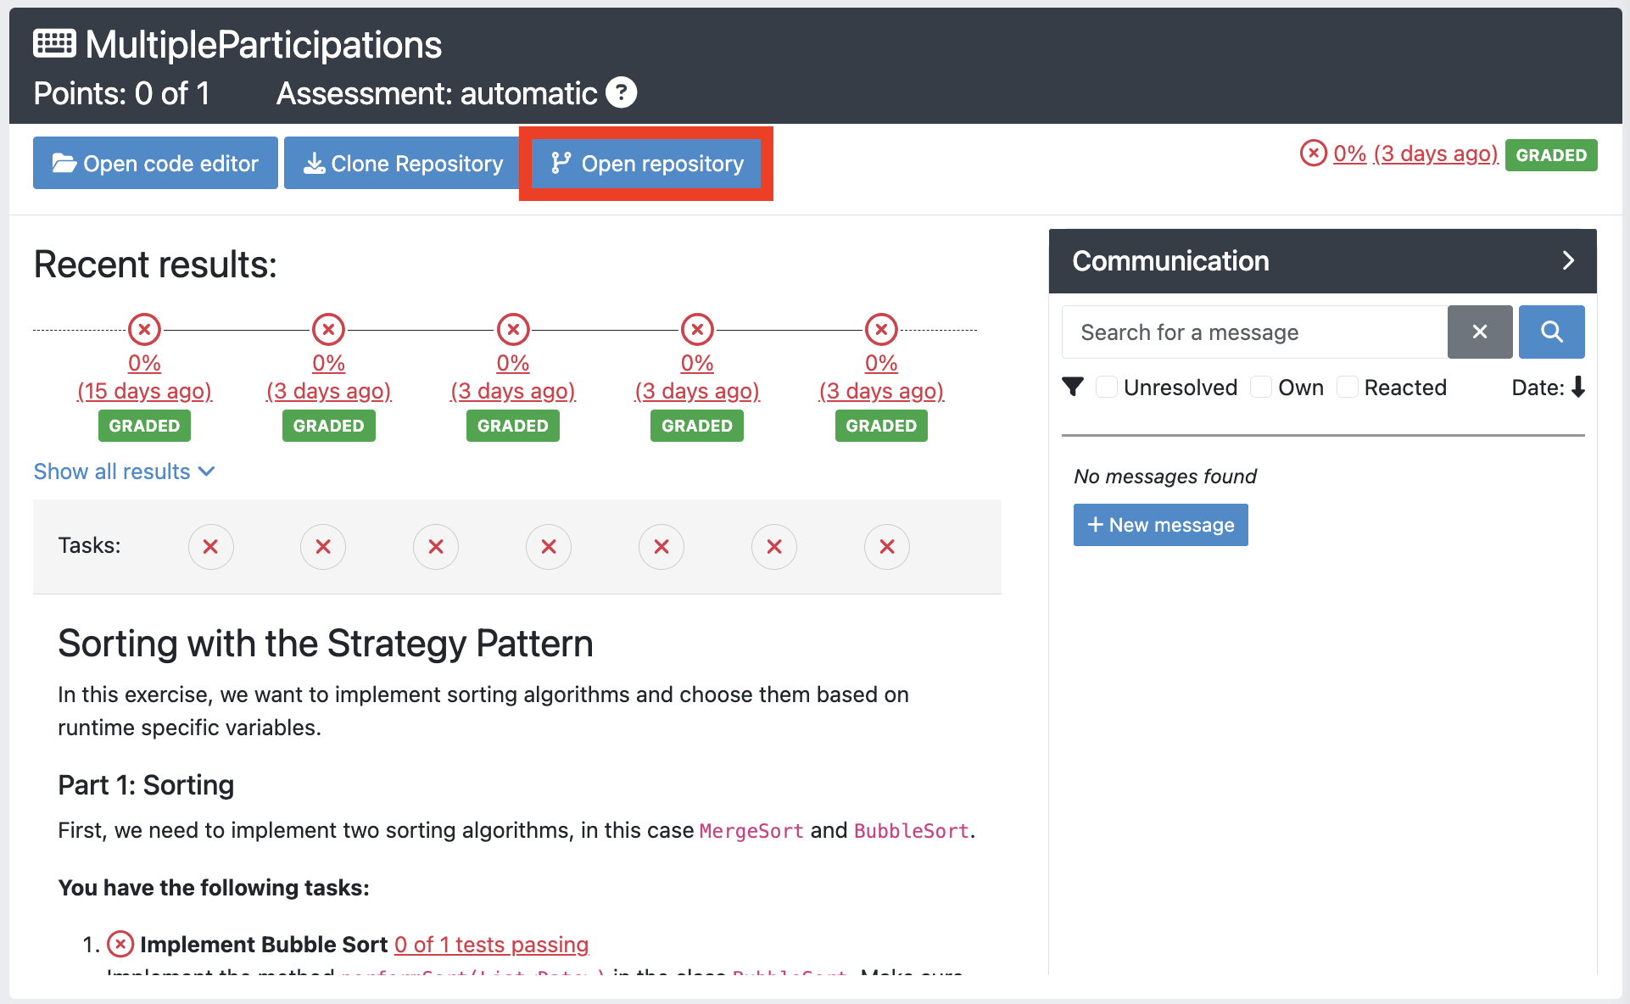Click the search magnifier icon button
1630x1004 pixels.
[1551, 332]
